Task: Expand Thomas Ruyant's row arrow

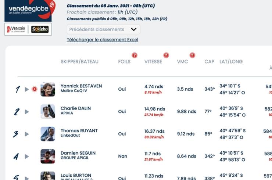Action: point(27,134)
